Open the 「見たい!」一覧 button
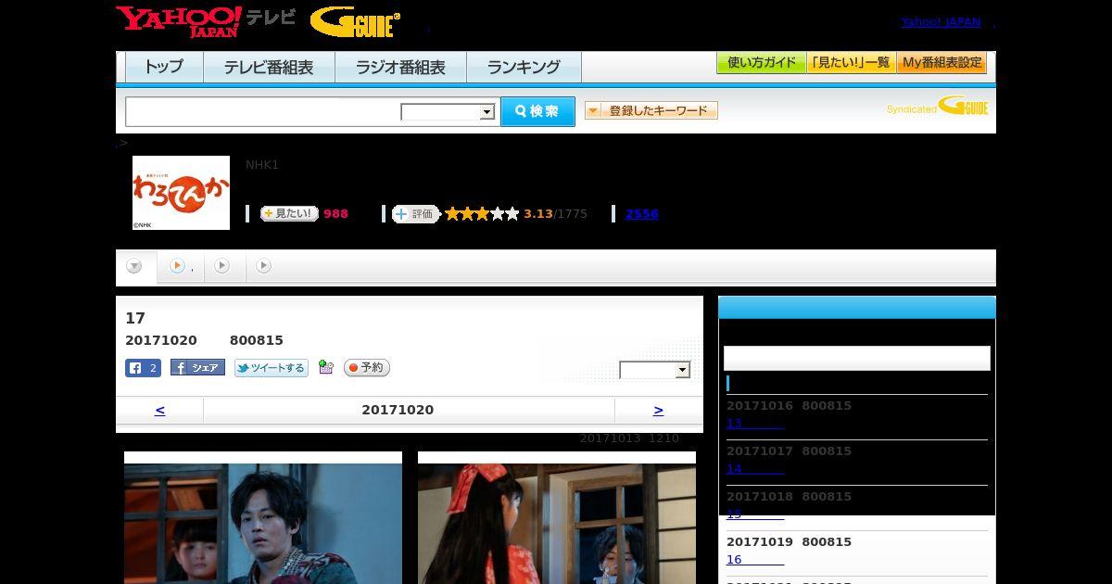Screen dimensions: 1112x584 coord(851,63)
